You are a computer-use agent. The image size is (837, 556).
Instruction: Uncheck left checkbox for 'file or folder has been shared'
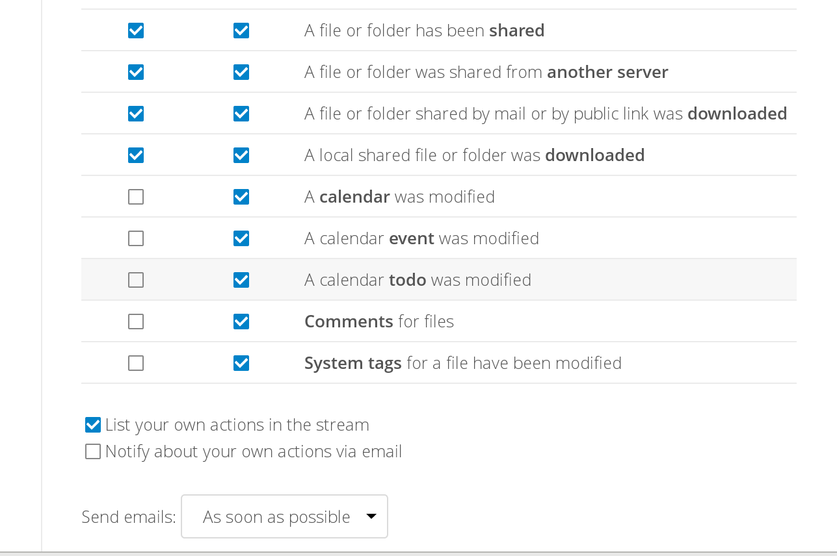[x=136, y=31]
